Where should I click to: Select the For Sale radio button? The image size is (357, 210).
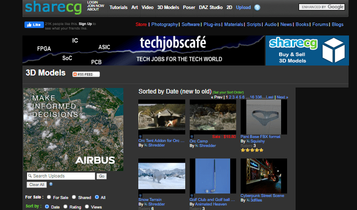click(49, 197)
